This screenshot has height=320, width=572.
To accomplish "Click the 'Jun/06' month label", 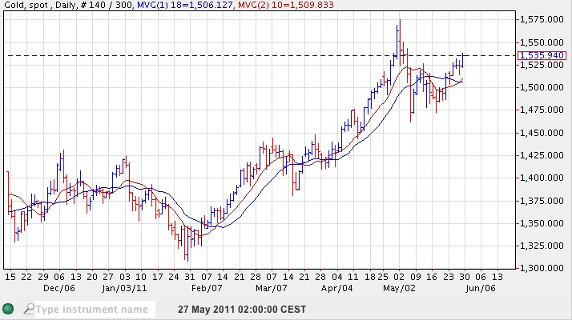I will [481, 288].
